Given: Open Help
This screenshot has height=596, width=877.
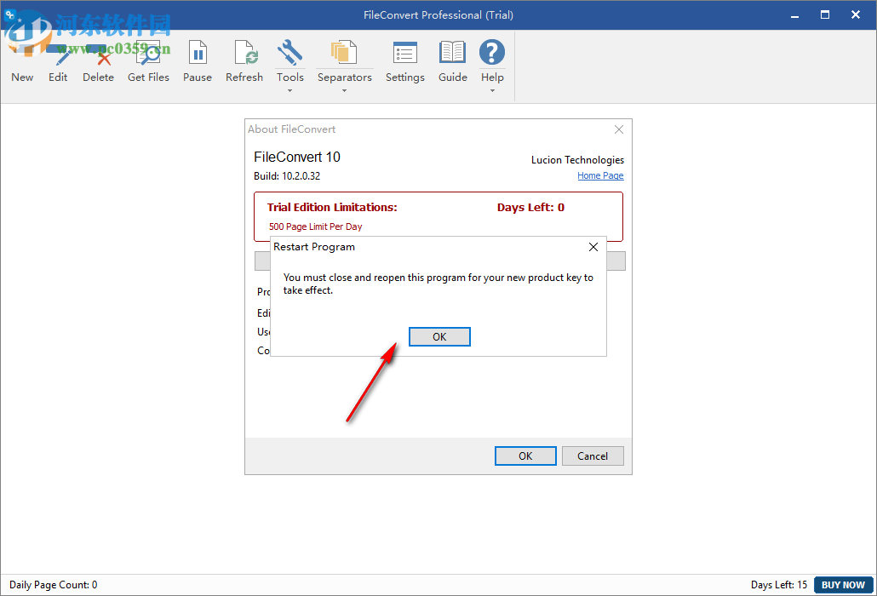Looking at the screenshot, I should pos(492,53).
